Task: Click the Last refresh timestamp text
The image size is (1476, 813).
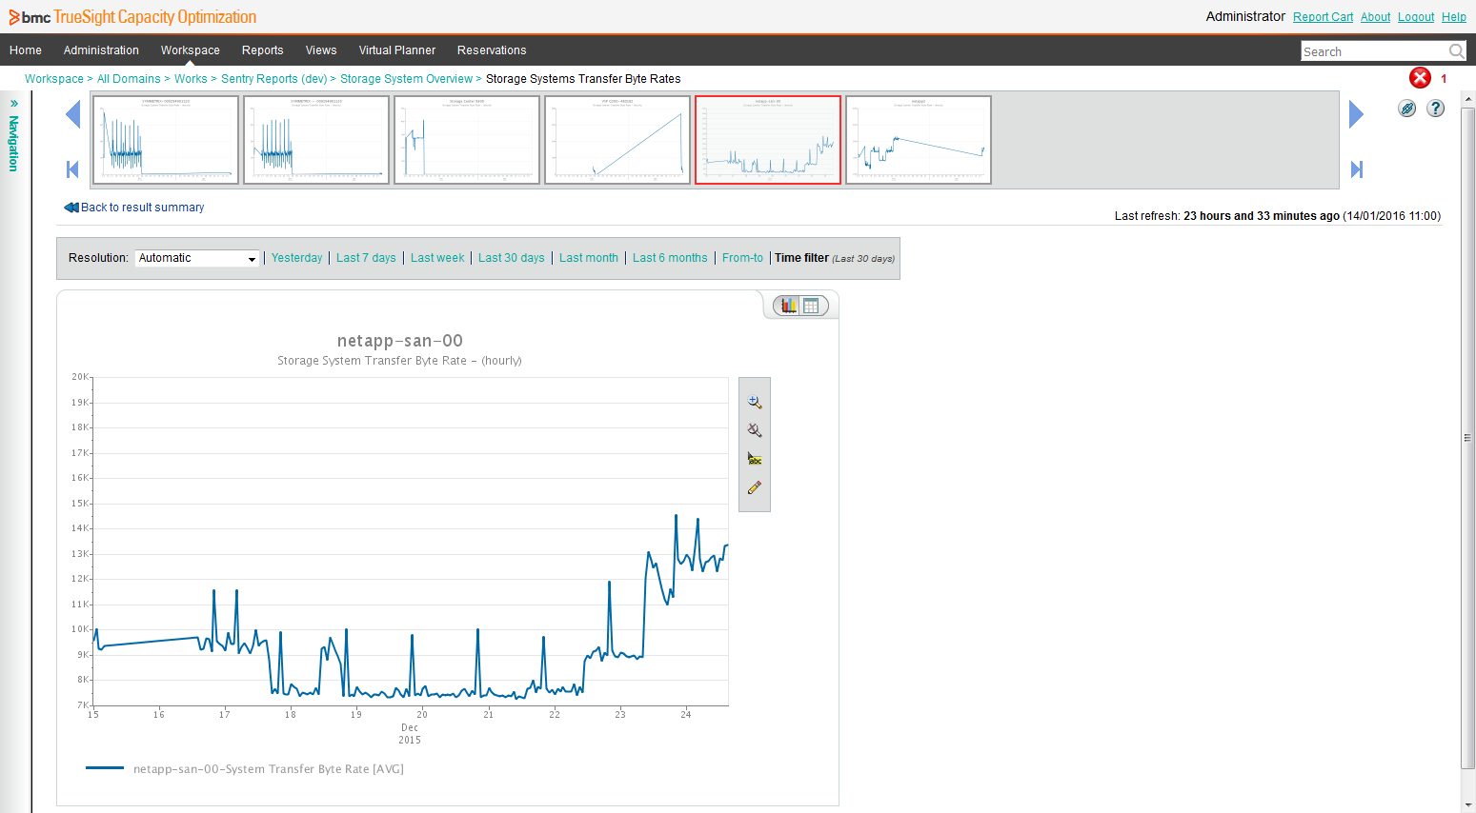Action: tap(1278, 216)
